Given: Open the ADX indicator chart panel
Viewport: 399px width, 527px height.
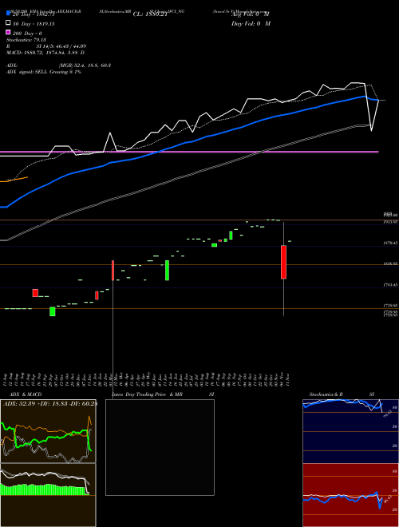Looking at the screenshot, I should (x=48, y=431).
